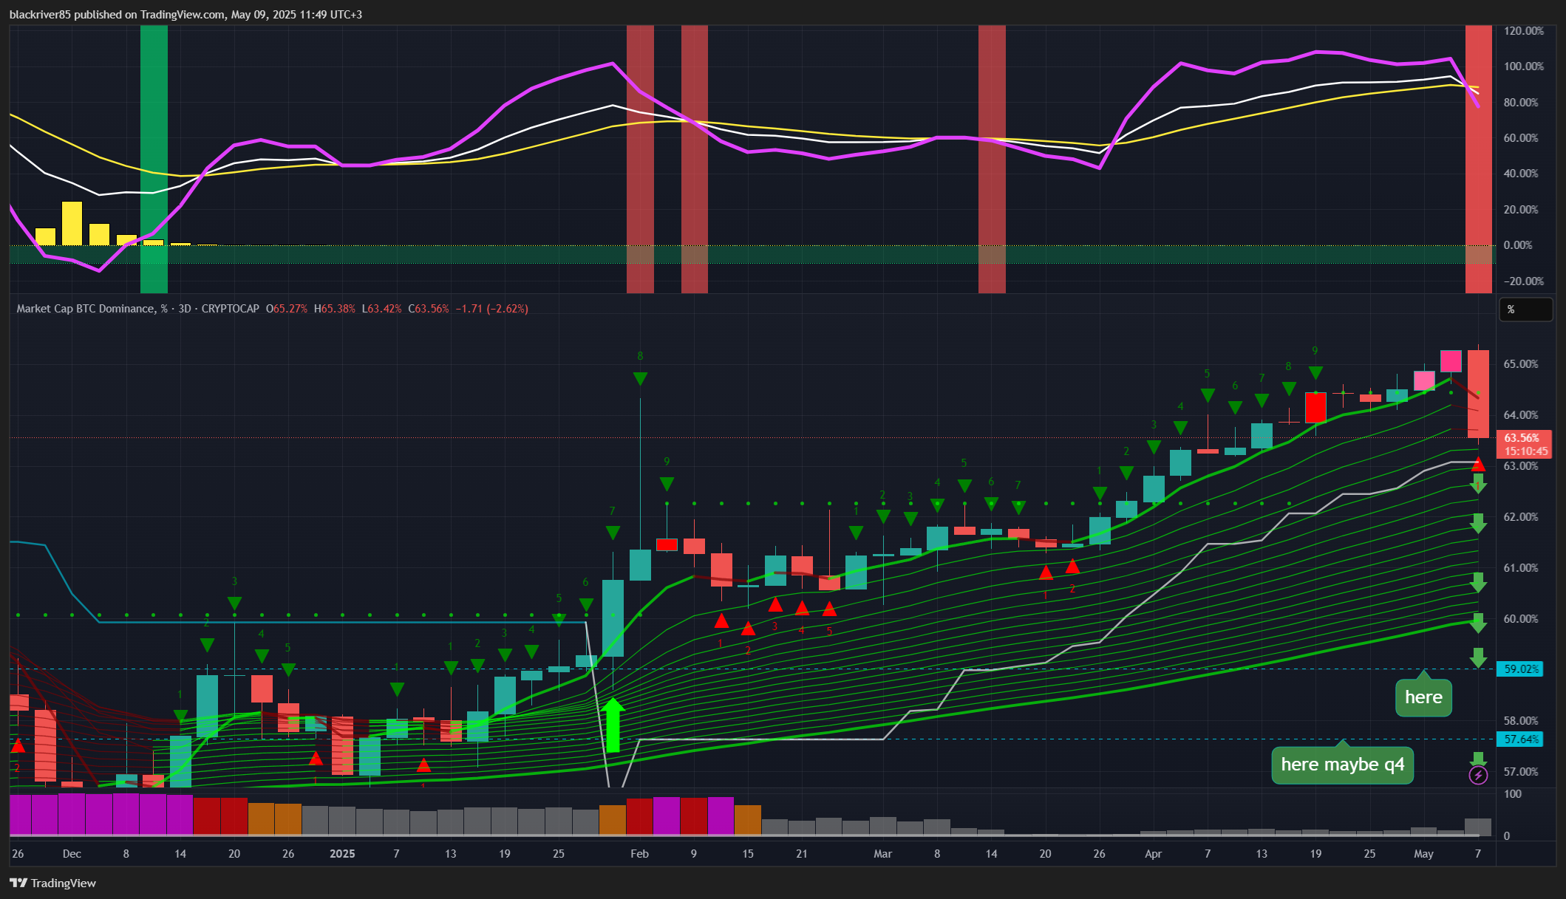Image resolution: width=1566 pixels, height=899 pixels.
Task: Click the percent scale box
Action: (1525, 310)
